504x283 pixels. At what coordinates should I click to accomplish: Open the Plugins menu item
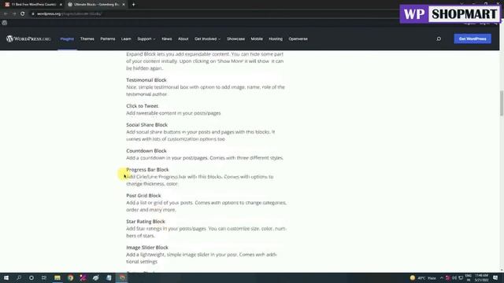pyautogui.click(x=67, y=39)
